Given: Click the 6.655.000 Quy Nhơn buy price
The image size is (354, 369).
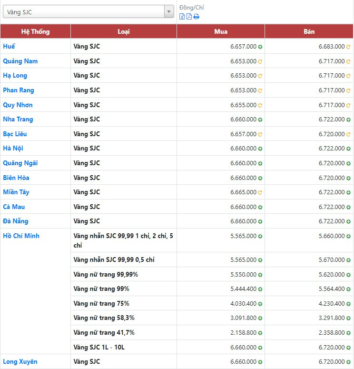Looking at the screenshot, I should tap(243, 105).
